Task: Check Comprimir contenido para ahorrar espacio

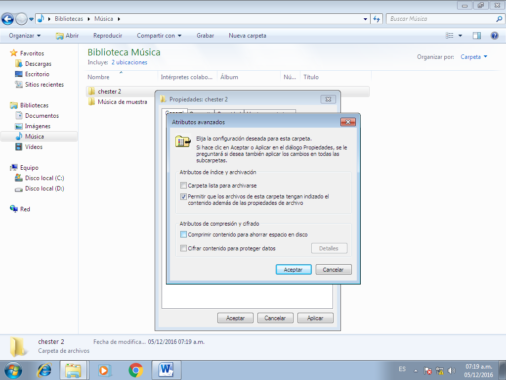Action: pos(183,234)
